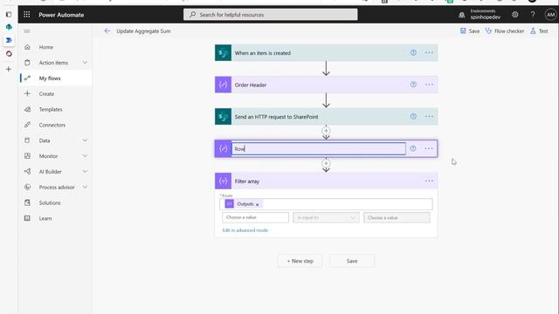The width and height of the screenshot is (559, 314).
Task: Click the SharePoint icon on Send an HTTP request
Action: pos(224,117)
